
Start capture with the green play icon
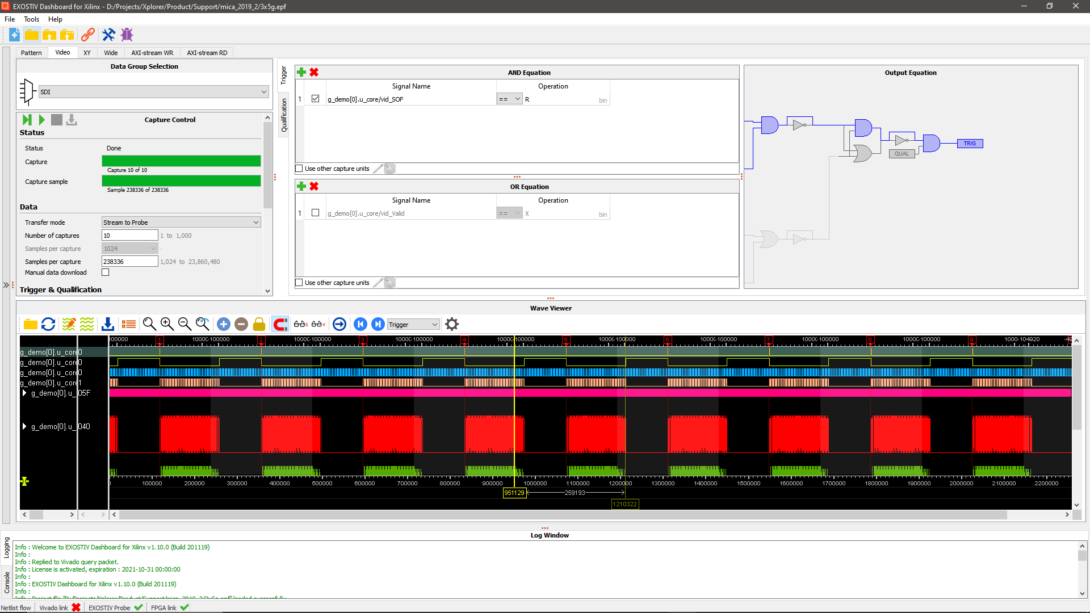pos(41,120)
